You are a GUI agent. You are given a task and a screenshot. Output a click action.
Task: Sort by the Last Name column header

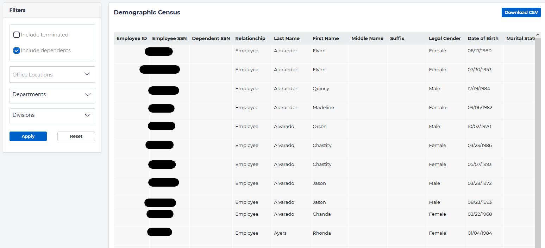pos(286,38)
